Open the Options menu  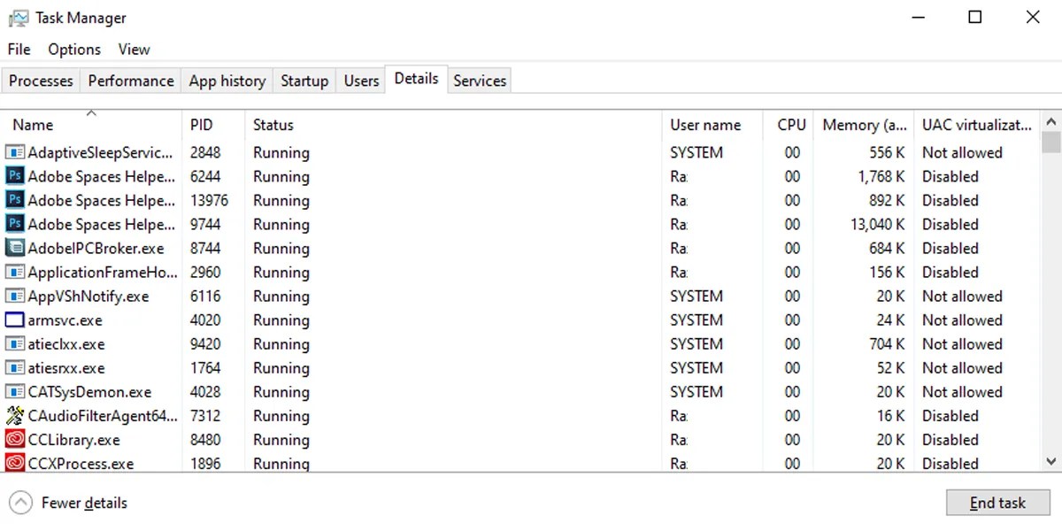pos(73,50)
